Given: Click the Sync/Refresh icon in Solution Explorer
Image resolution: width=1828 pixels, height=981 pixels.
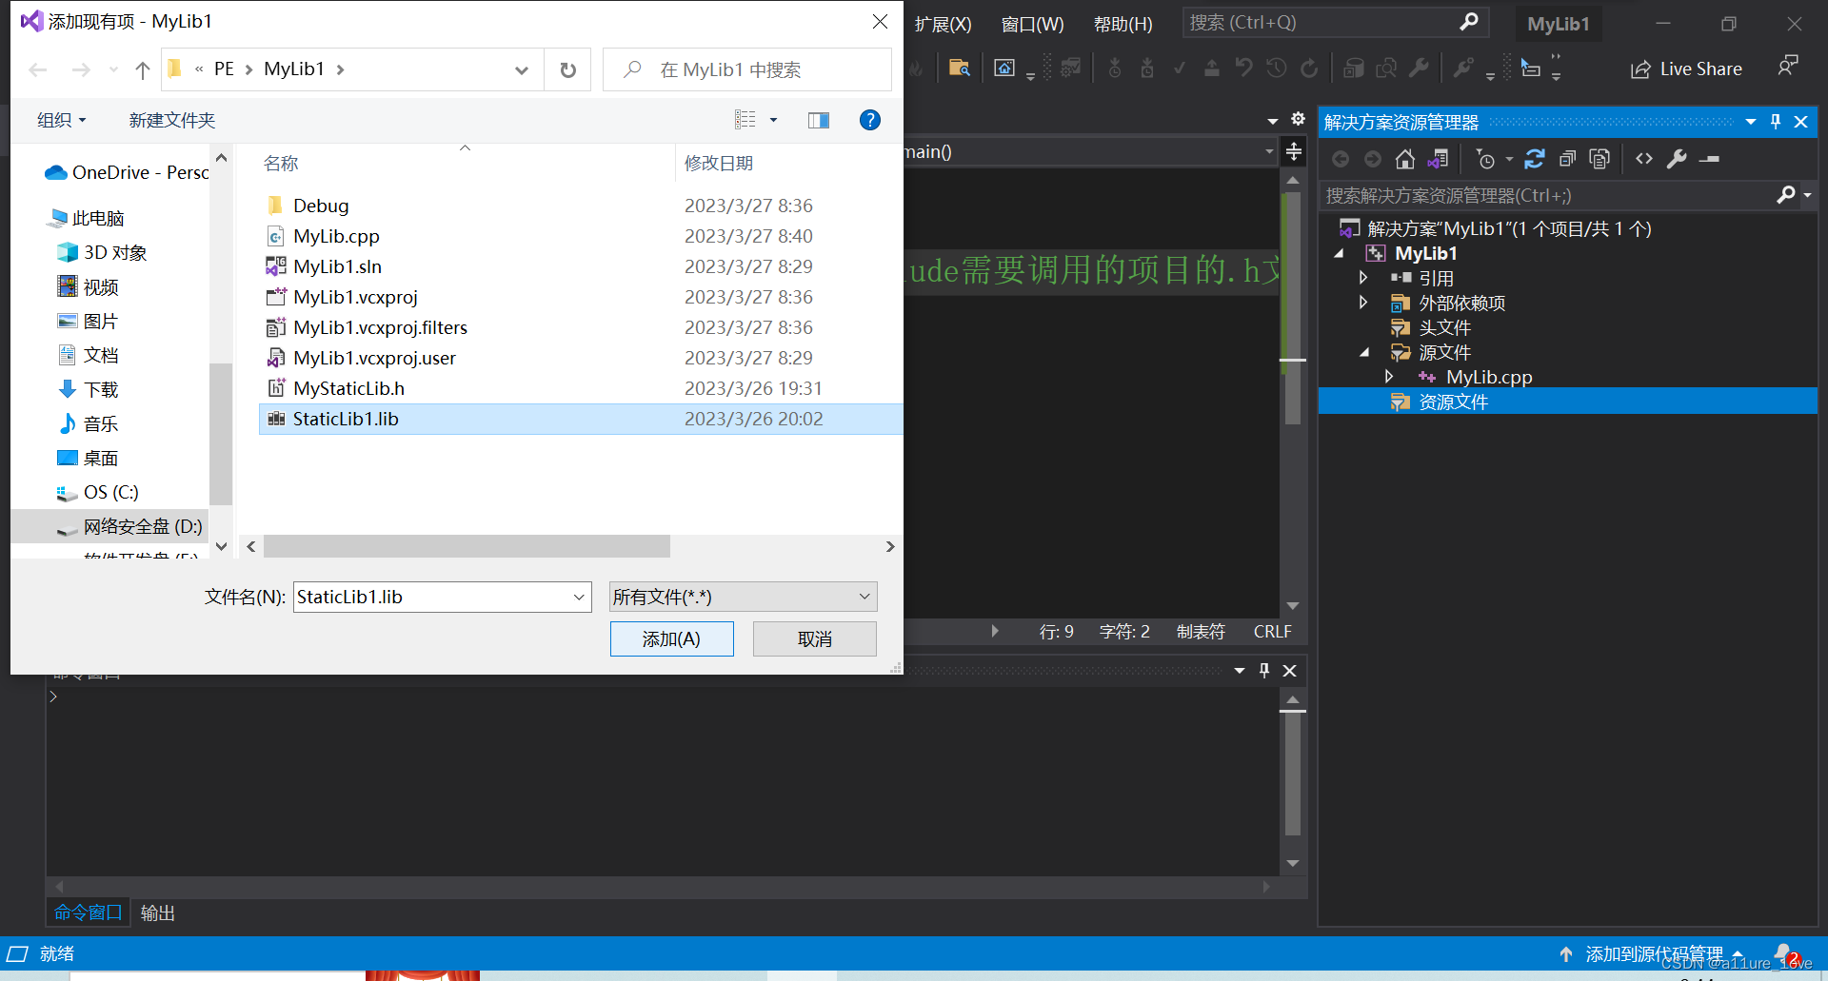Looking at the screenshot, I should click(x=1534, y=159).
